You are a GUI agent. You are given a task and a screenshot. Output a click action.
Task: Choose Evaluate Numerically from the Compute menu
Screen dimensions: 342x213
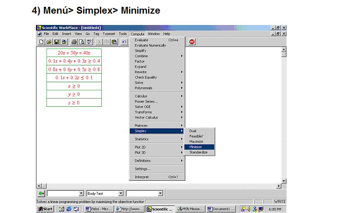click(157, 45)
